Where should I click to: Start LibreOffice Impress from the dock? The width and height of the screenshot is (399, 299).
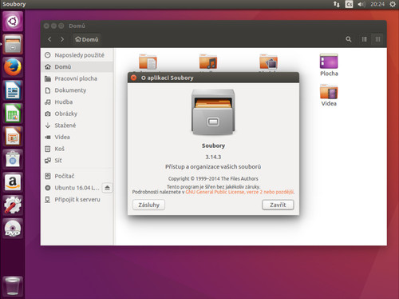coord(13,136)
